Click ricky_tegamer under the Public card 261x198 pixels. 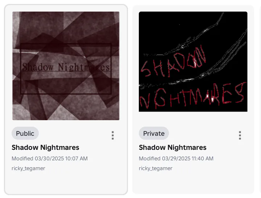(x=28, y=168)
